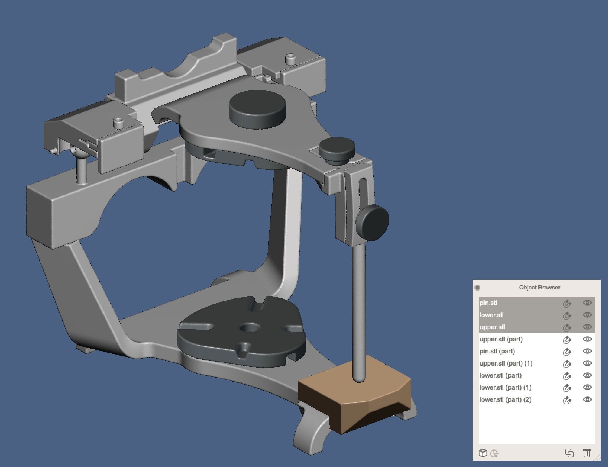Close the Object Browser panel
608x467 pixels.
[x=477, y=287]
